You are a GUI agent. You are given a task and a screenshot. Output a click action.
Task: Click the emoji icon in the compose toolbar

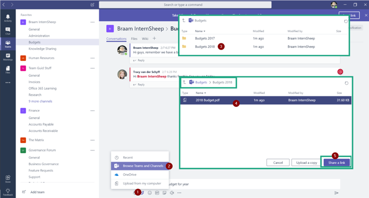pos(149,193)
